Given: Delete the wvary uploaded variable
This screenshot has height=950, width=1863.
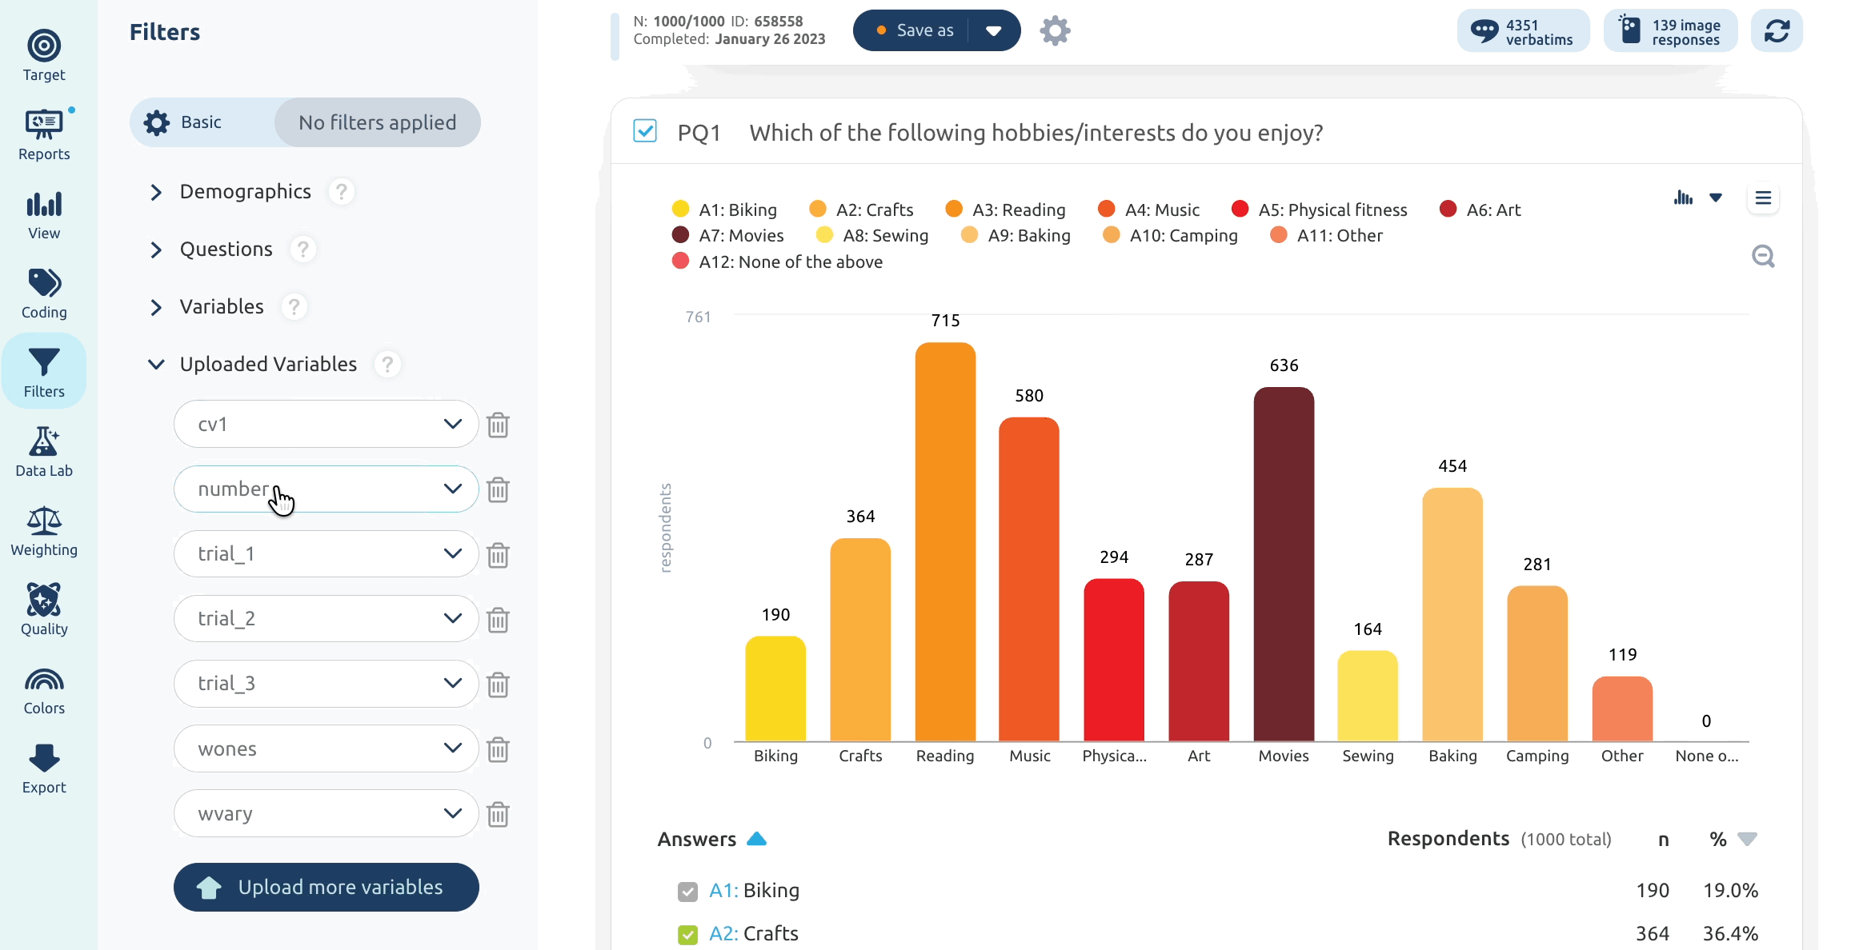Looking at the screenshot, I should tap(498, 814).
